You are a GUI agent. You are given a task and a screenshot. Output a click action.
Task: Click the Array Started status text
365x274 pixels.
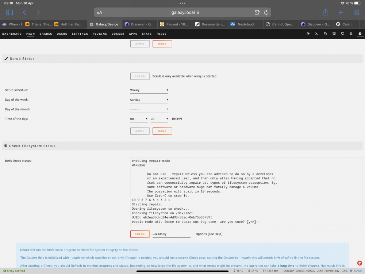pyautogui.click(x=16, y=271)
